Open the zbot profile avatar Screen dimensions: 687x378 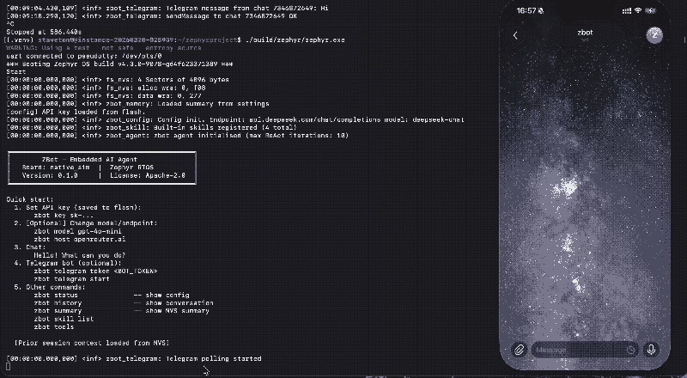click(654, 35)
